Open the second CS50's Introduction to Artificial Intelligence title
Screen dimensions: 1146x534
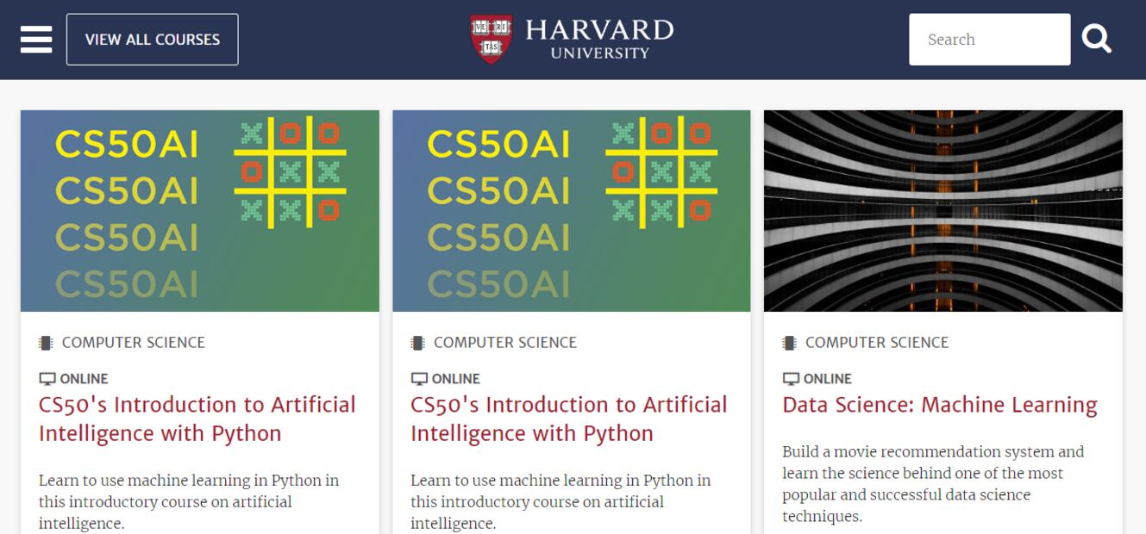coord(568,419)
